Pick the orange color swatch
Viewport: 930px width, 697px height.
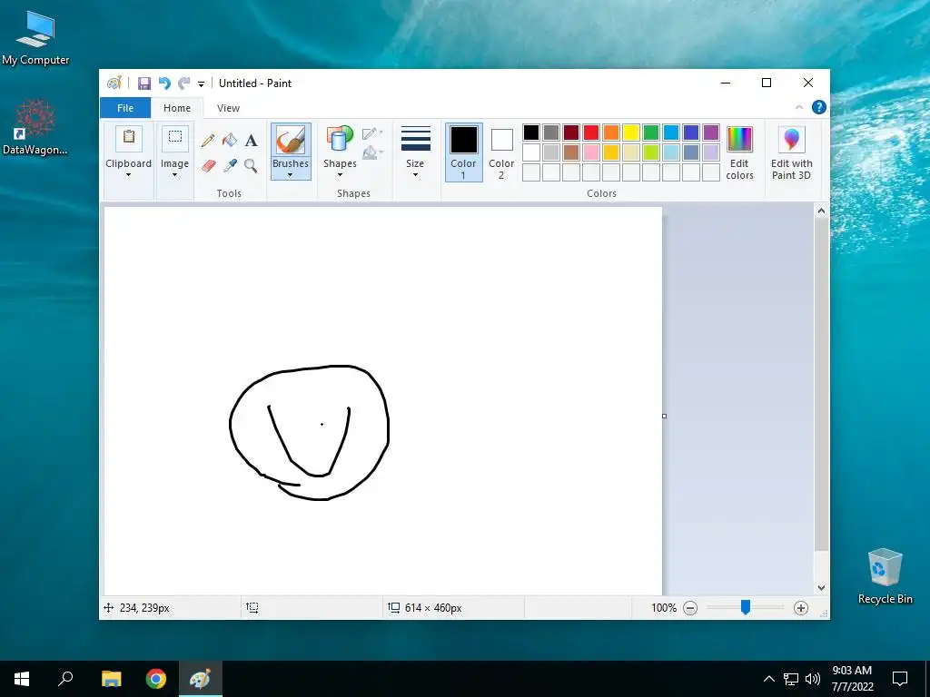click(611, 133)
